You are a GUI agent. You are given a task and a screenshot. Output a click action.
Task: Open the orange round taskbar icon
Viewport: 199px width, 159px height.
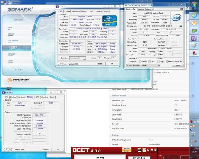click(x=194, y=23)
